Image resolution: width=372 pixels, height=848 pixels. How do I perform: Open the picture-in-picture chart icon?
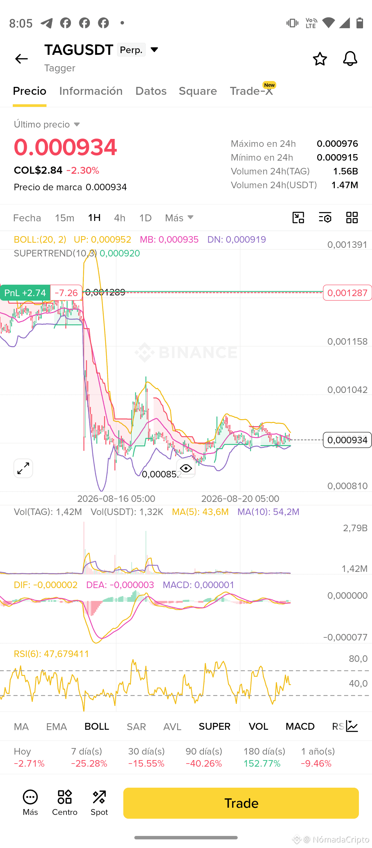coord(298,218)
